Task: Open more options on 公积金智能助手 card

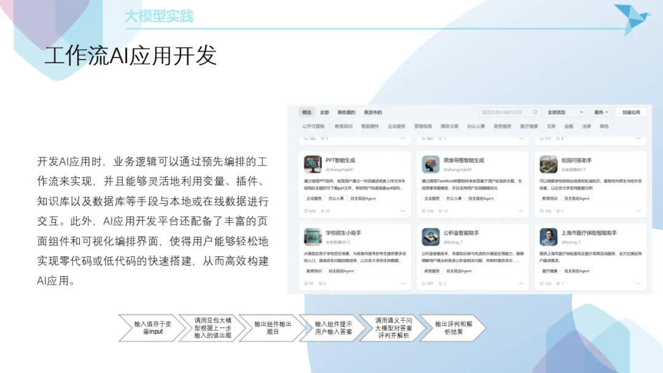Action: click(x=521, y=283)
